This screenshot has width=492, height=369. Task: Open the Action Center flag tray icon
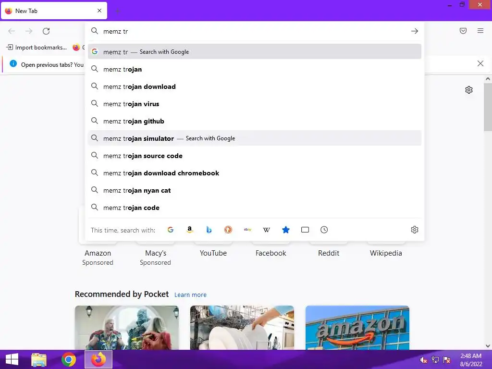pyautogui.click(x=447, y=360)
